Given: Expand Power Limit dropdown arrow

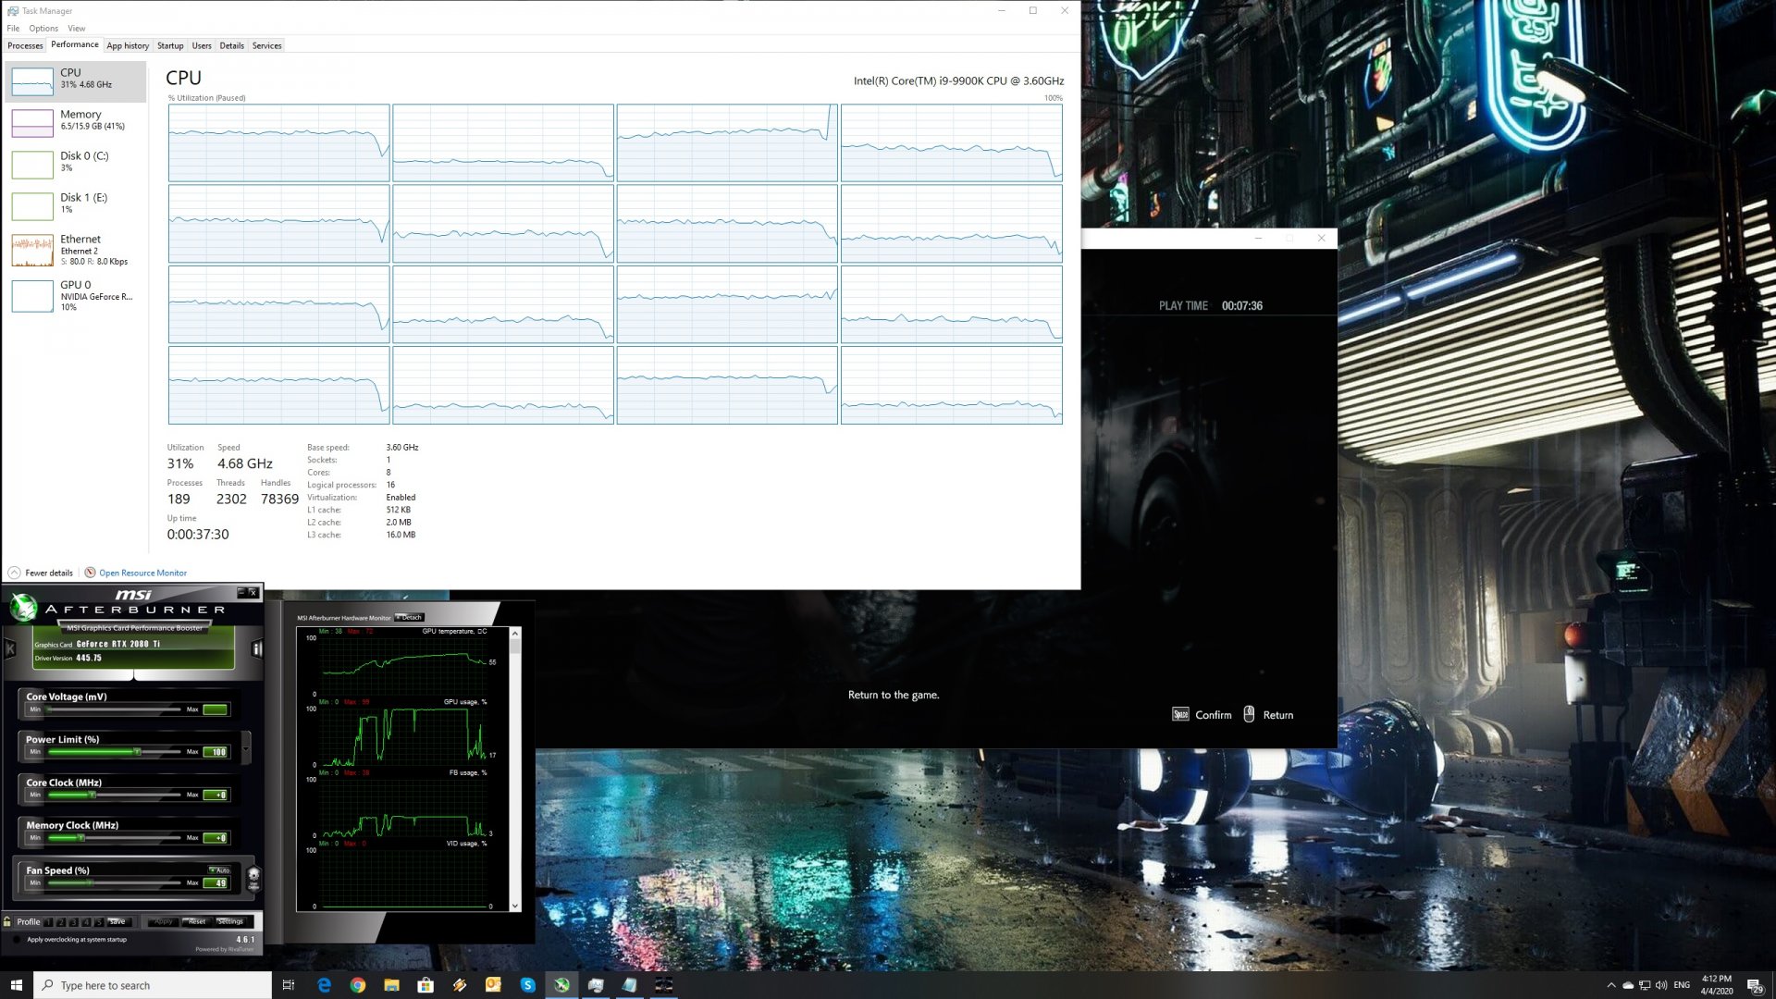Looking at the screenshot, I should tap(246, 747).
